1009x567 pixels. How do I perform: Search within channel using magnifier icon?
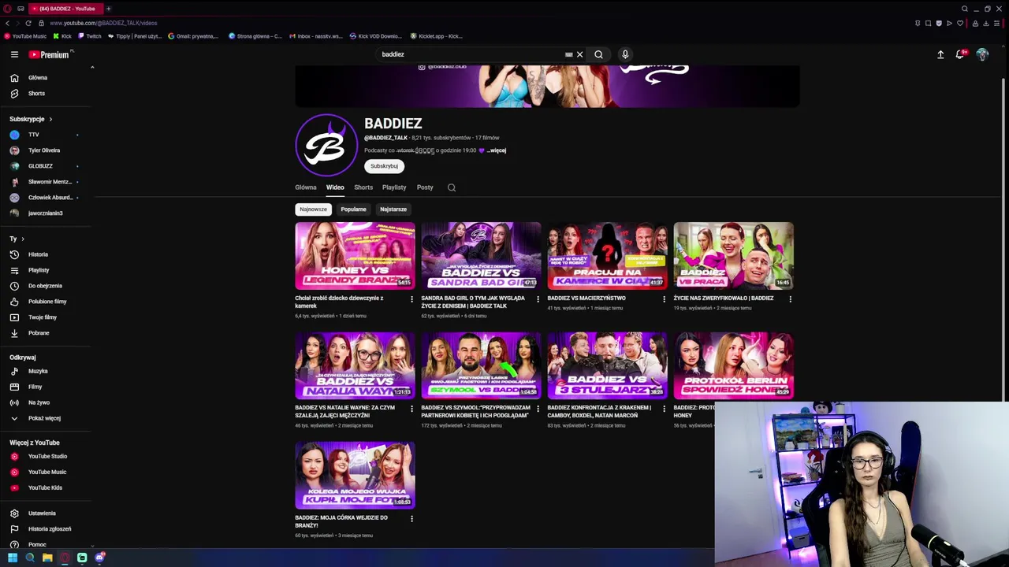(452, 187)
